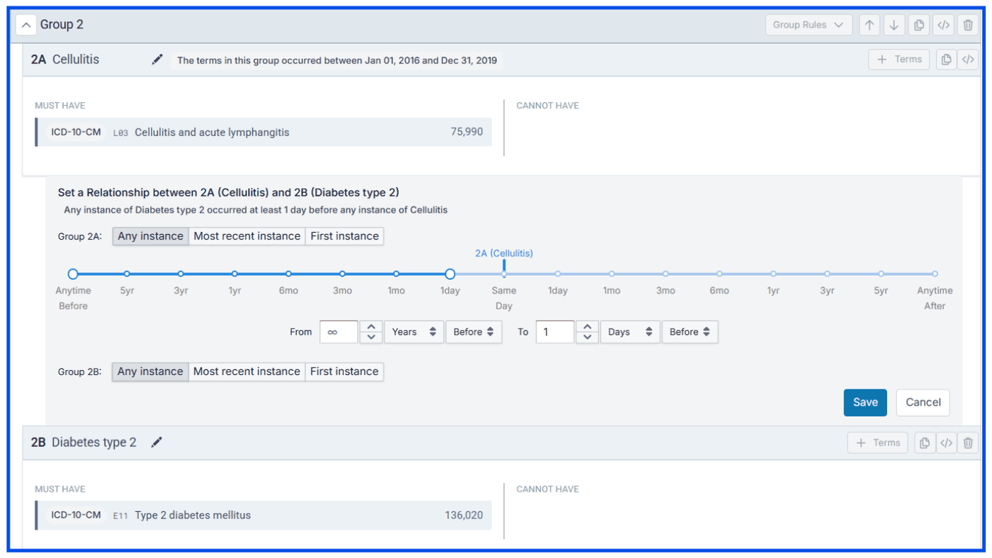Open the To Before direction dropdown
Screen dimensions: 992x558
pyautogui.click(x=690, y=332)
